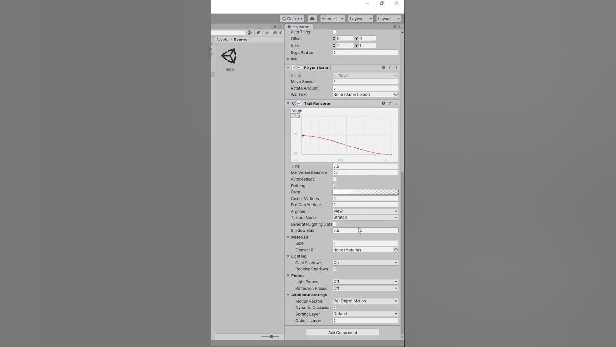
Task: Uncheck the Dynamic Occlusion checkbox
Action: click(x=334, y=307)
